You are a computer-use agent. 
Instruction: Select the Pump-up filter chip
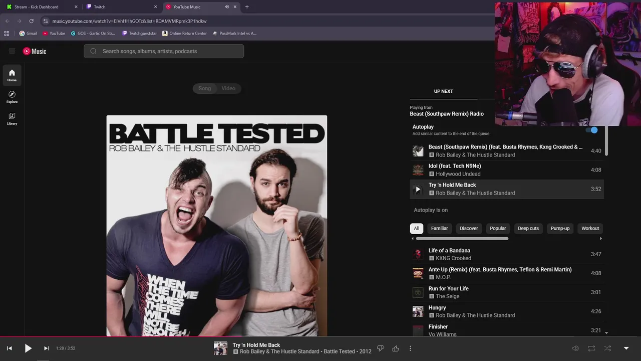pyautogui.click(x=560, y=228)
